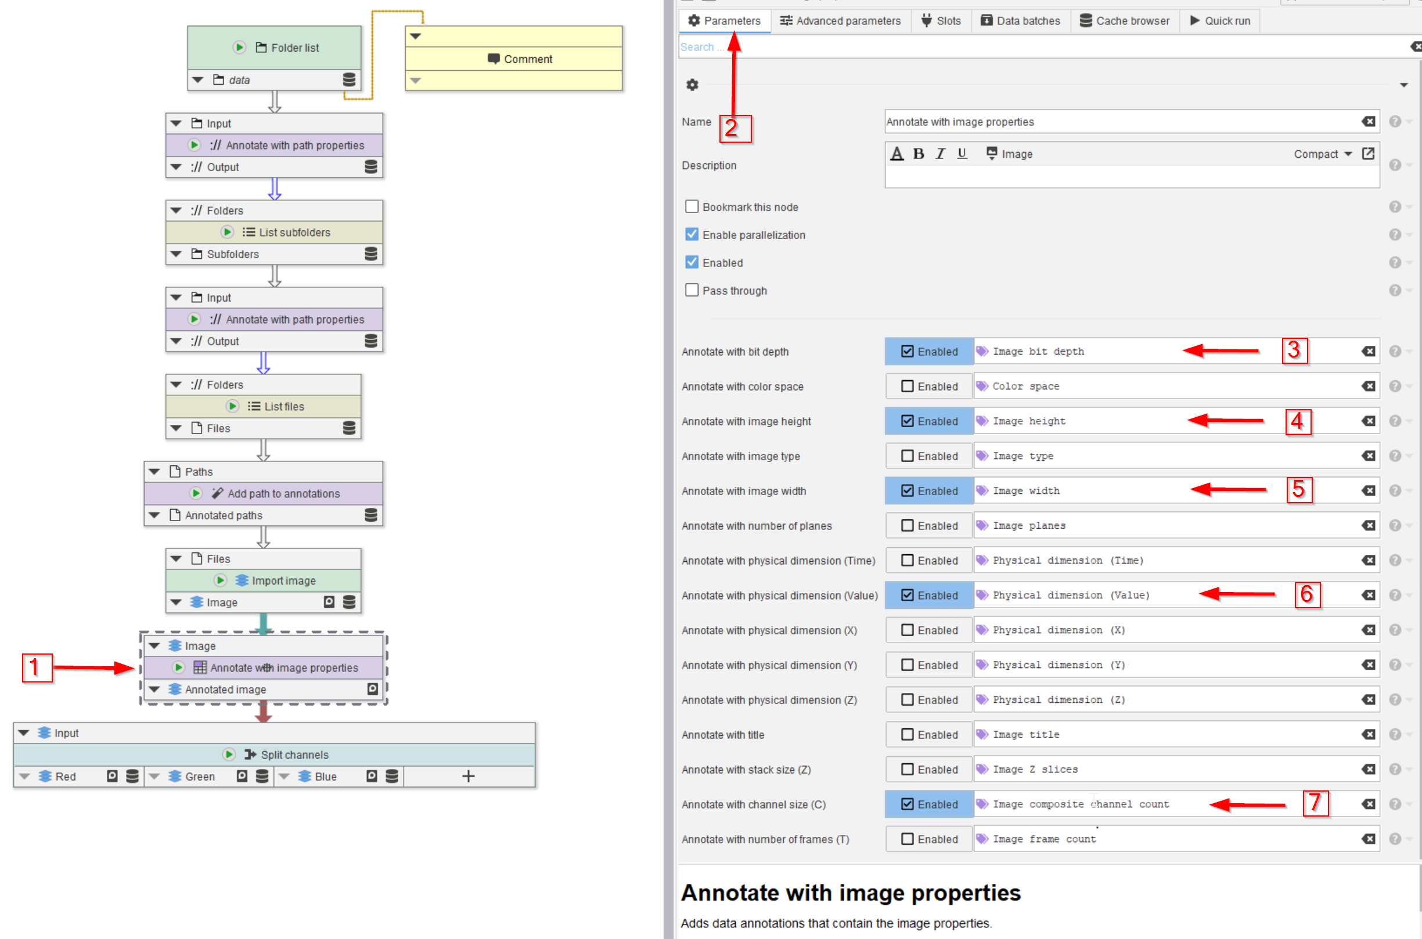Click the parameter Search field
Image resolution: width=1422 pixels, height=939 pixels.
(x=1018, y=46)
